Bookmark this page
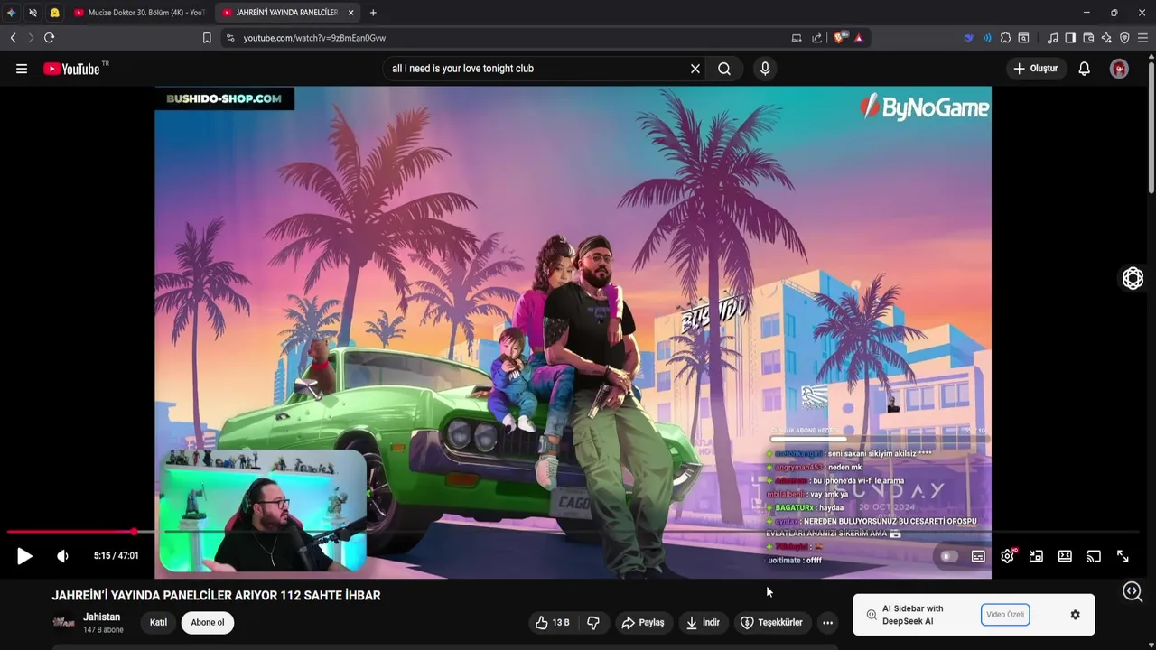Viewport: 1156px width, 650px height. [207, 38]
